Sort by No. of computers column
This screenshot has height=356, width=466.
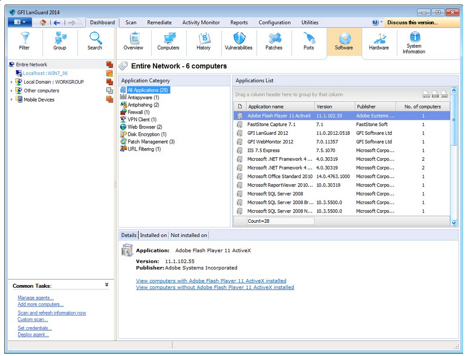(423, 107)
